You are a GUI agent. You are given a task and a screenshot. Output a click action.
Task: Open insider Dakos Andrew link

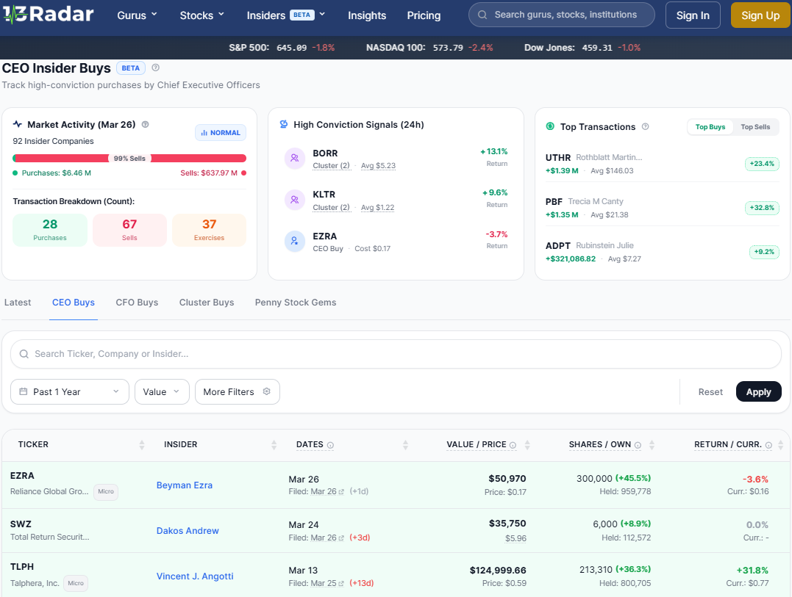[x=188, y=530]
